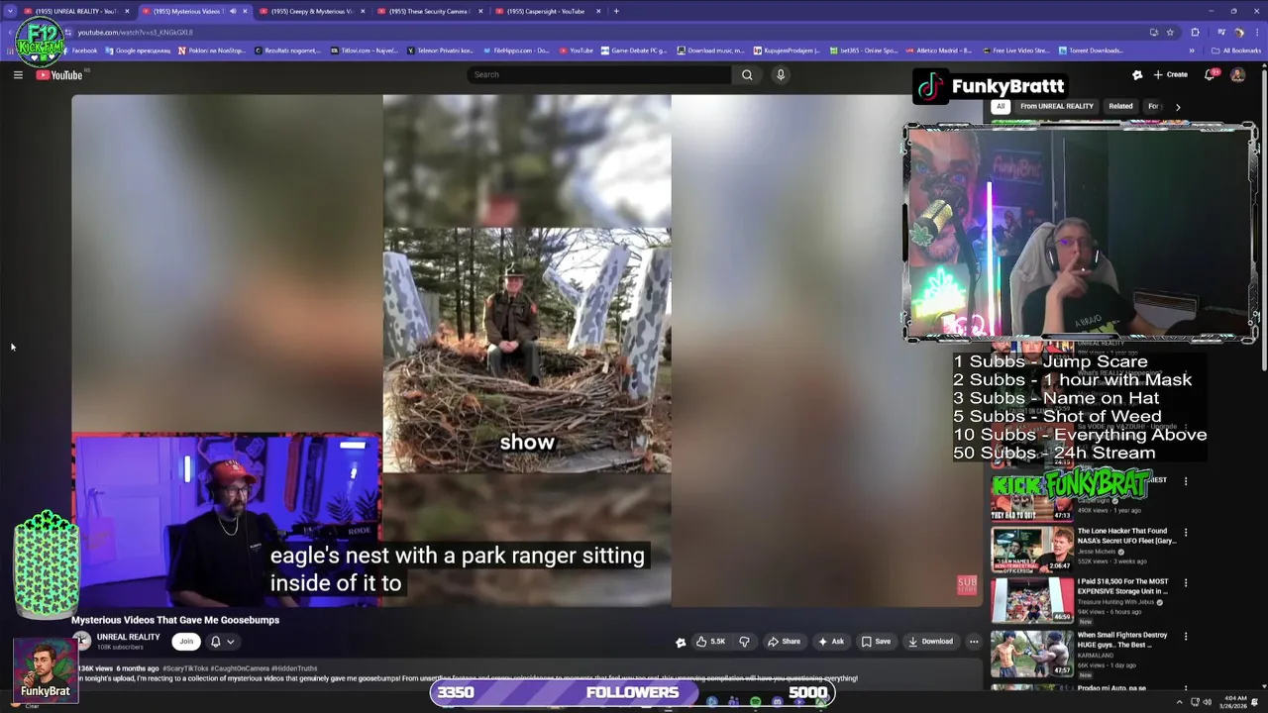Screen dimensions: 1268x713
Task: Open When Small Fighters Destroy video thumbnail
Action: [1031, 654]
